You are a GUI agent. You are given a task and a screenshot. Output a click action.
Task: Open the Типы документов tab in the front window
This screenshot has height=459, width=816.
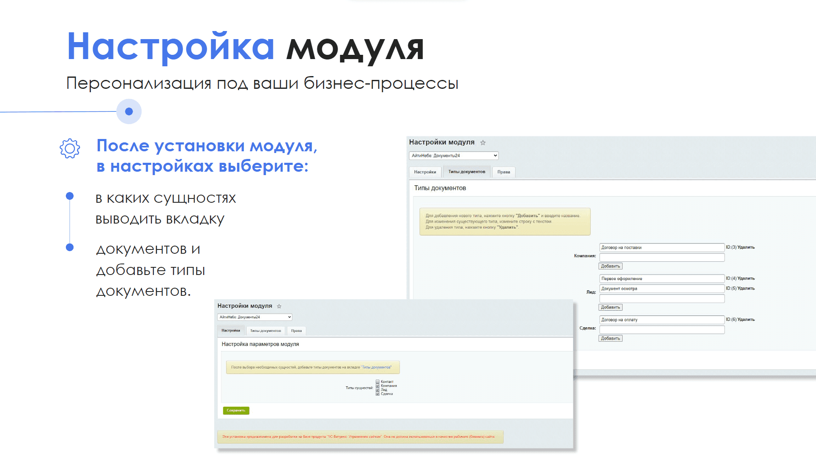point(266,331)
